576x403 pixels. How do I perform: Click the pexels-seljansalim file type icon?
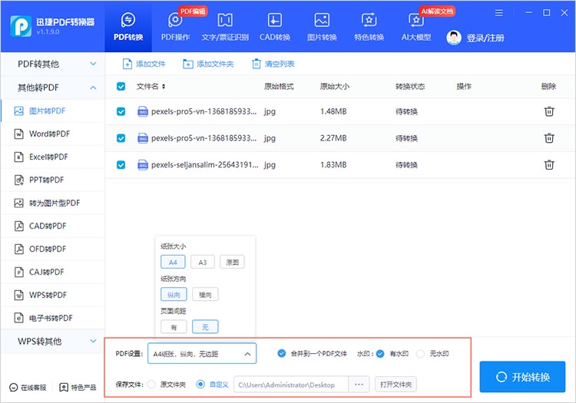coord(143,165)
